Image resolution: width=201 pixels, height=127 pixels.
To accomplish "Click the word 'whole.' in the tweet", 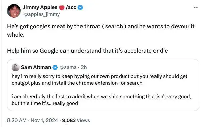I will (16, 35).
